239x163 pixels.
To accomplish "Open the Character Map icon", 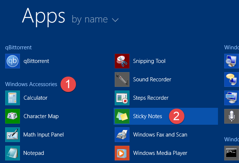I will tap(13, 116).
